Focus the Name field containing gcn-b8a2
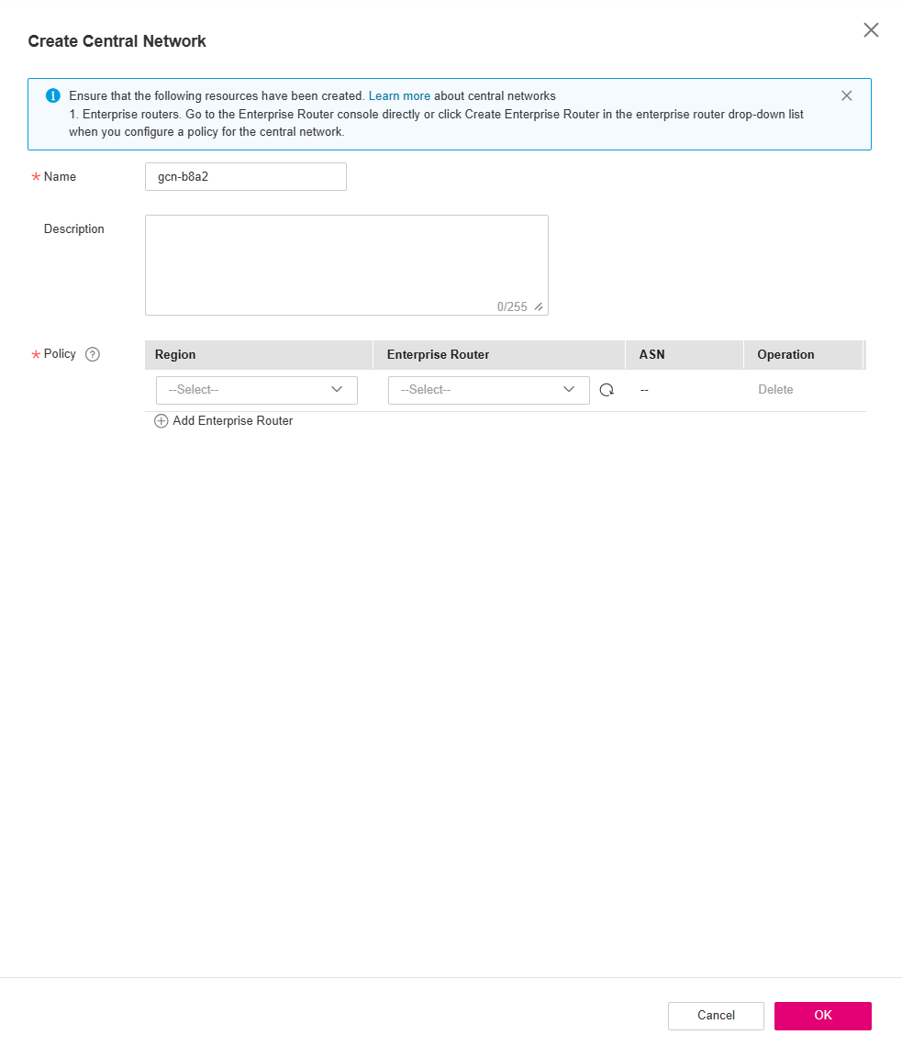 (x=246, y=177)
